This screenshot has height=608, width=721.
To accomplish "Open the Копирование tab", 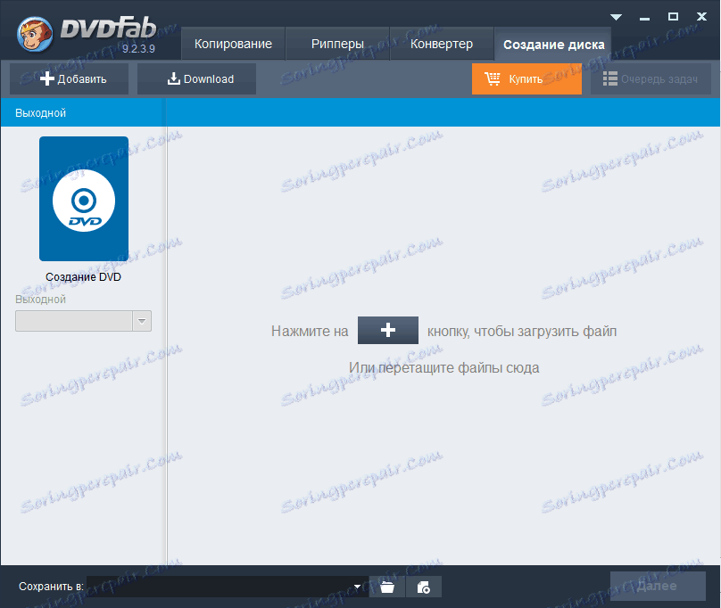I will click(x=233, y=44).
